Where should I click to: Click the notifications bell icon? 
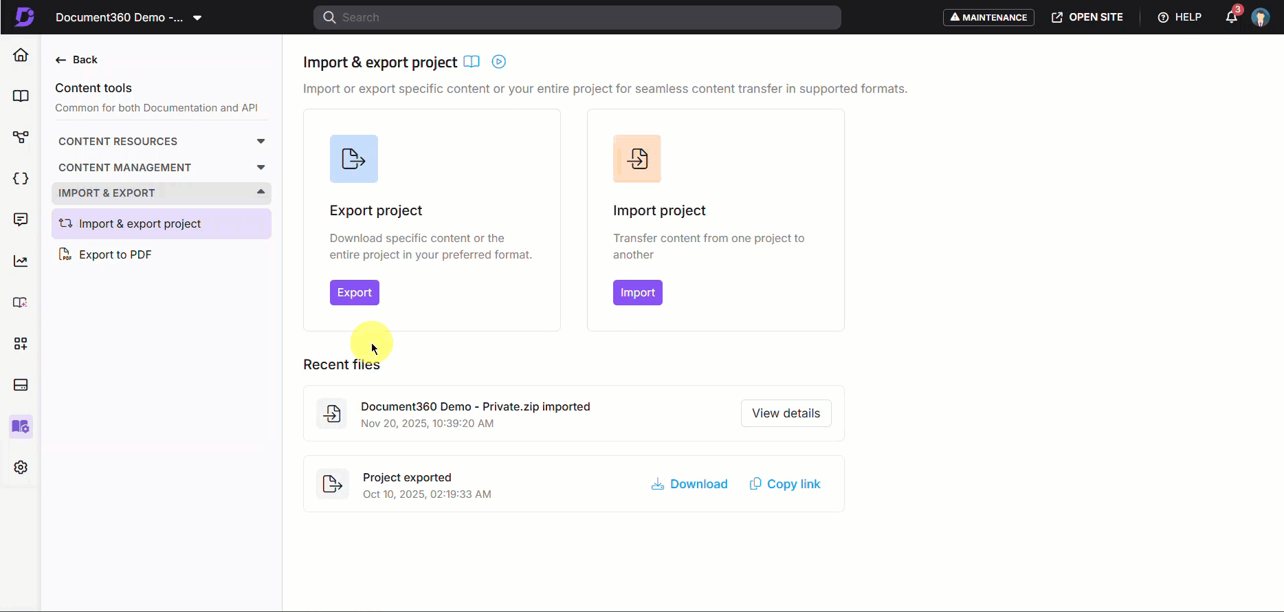[x=1231, y=17]
